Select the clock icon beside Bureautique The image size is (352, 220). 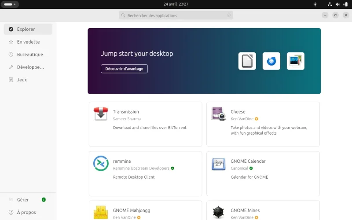point(11,54)
